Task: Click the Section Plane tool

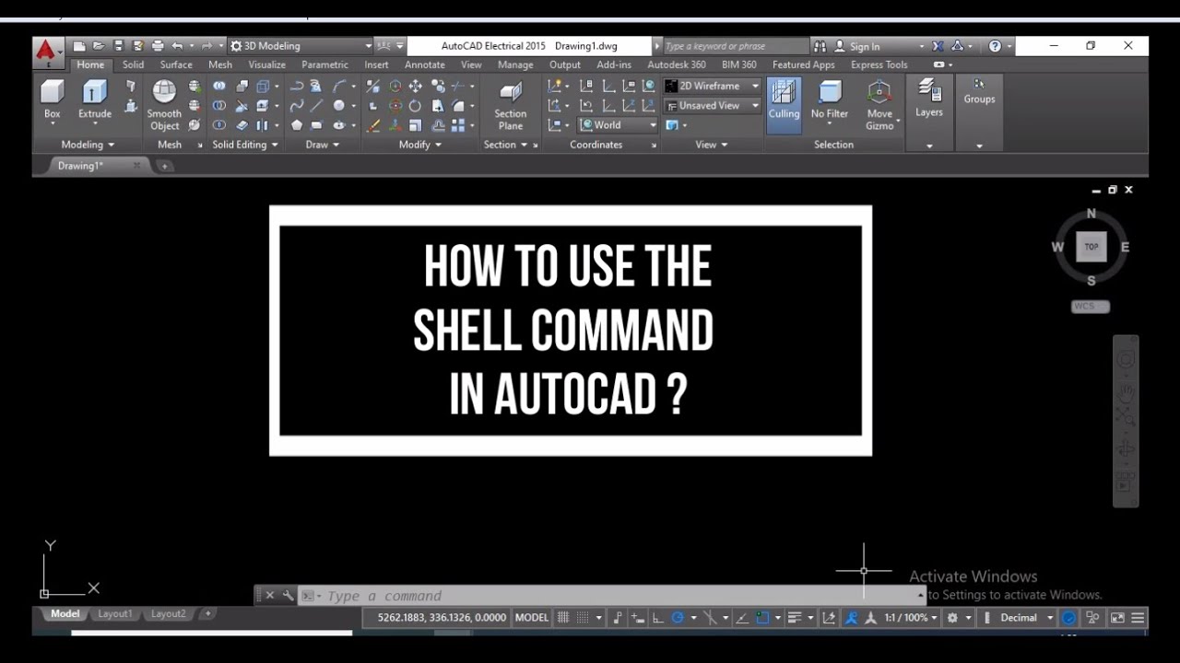Action: coord(510,105)
